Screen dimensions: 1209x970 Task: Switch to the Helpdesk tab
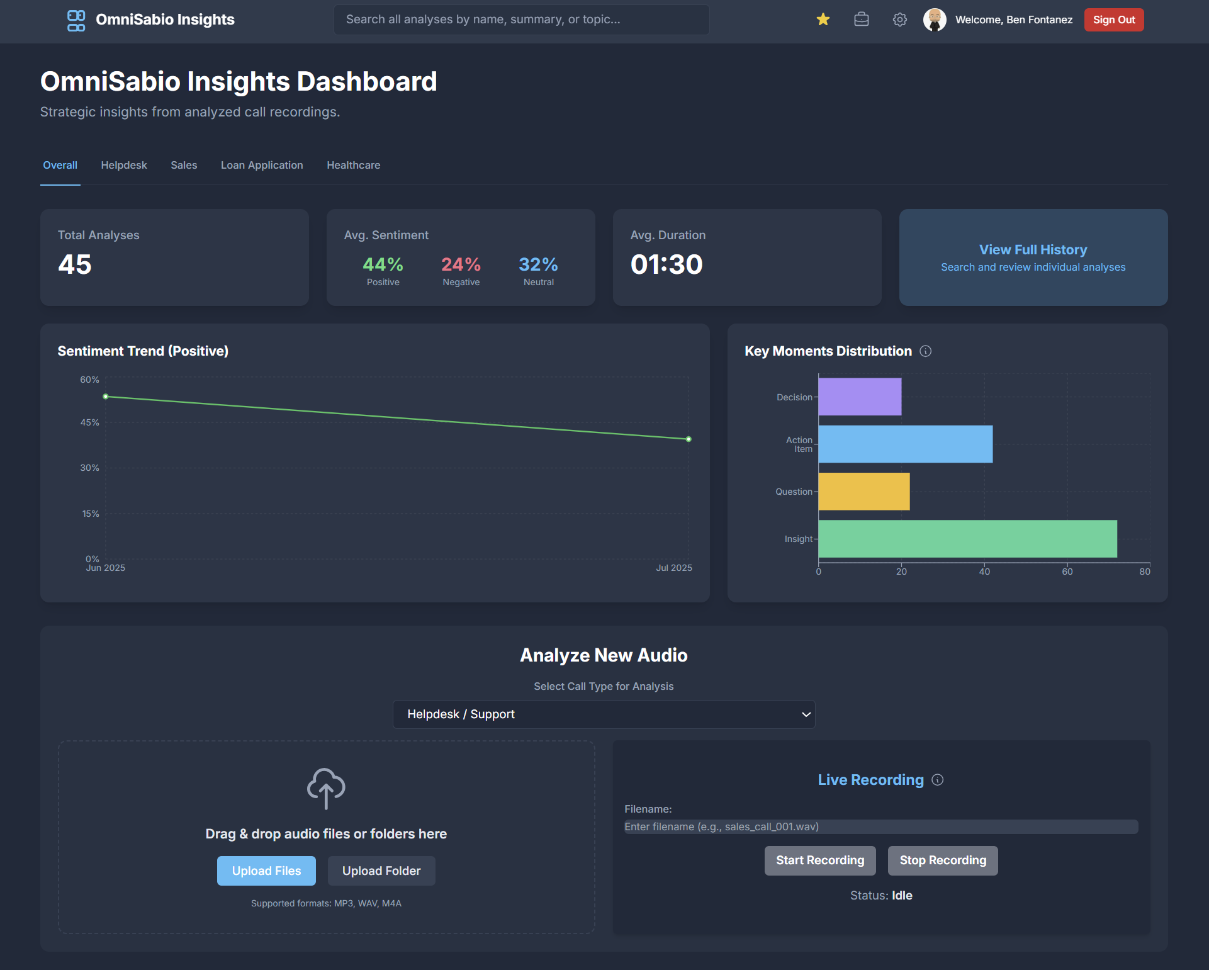tap(123, 165)
